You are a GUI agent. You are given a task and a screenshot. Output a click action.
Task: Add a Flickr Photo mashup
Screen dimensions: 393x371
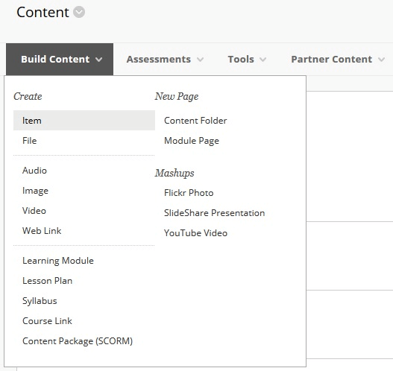189,193
